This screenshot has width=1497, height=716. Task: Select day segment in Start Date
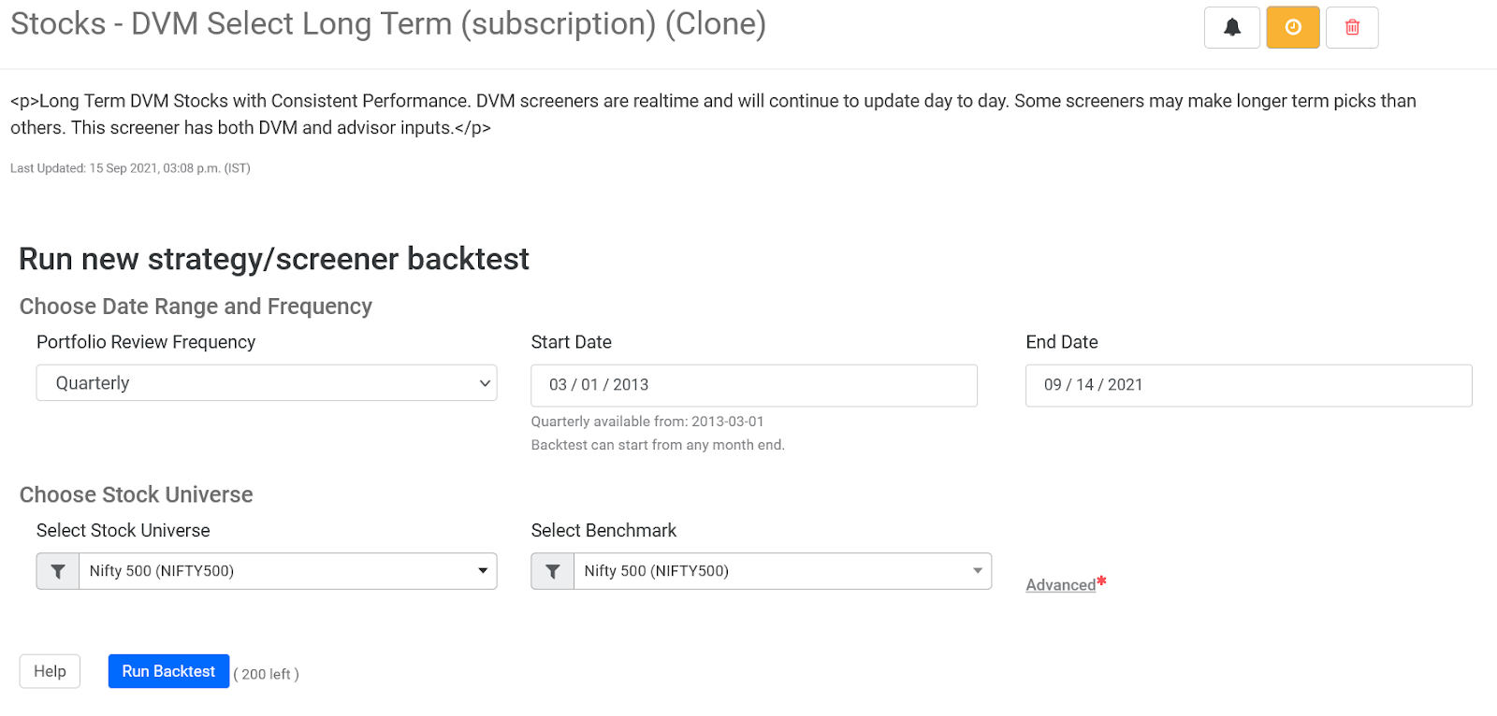[x=589, y=385]
